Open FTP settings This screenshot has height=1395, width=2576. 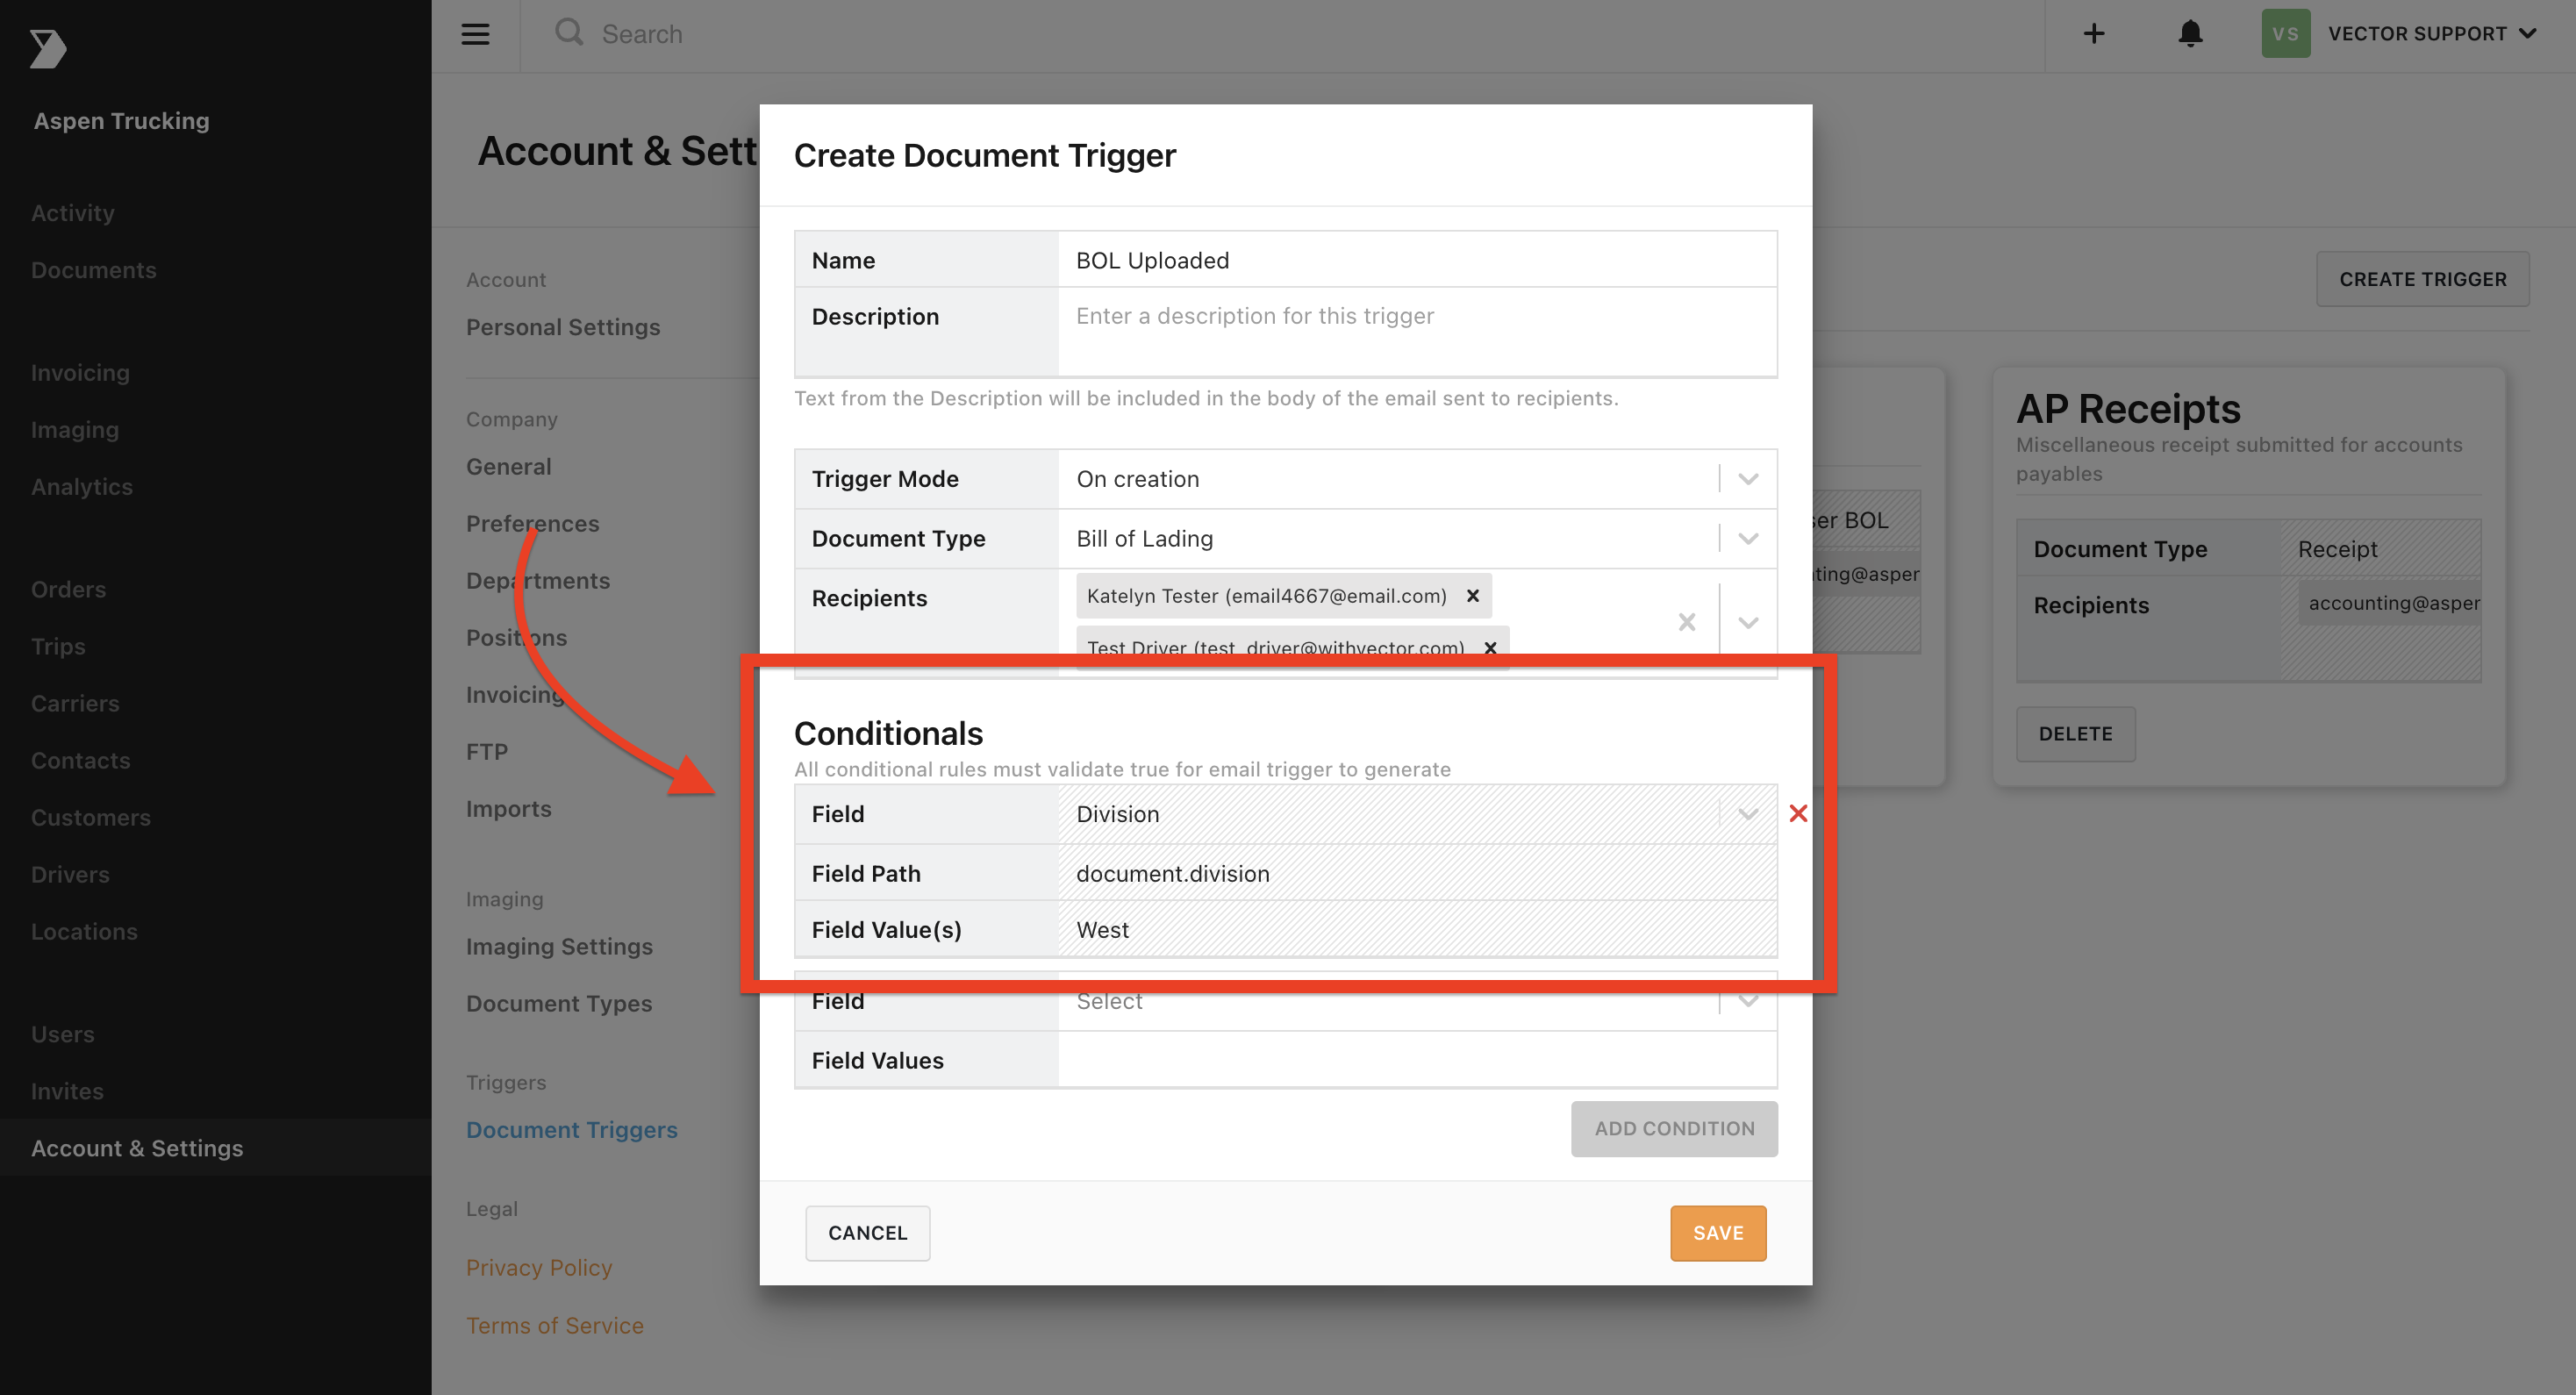pos(487,752)
